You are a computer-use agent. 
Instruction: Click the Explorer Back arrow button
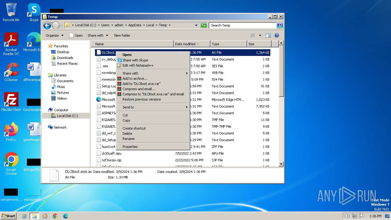coord(47,25)
